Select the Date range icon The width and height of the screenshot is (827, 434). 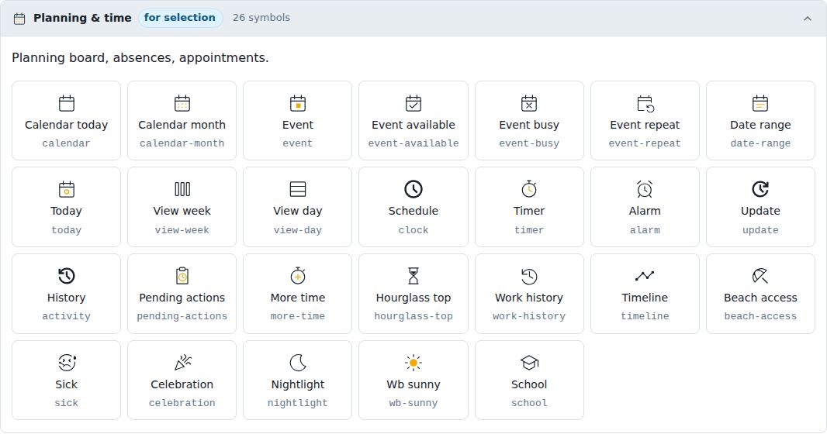click(x=760, y=121)
